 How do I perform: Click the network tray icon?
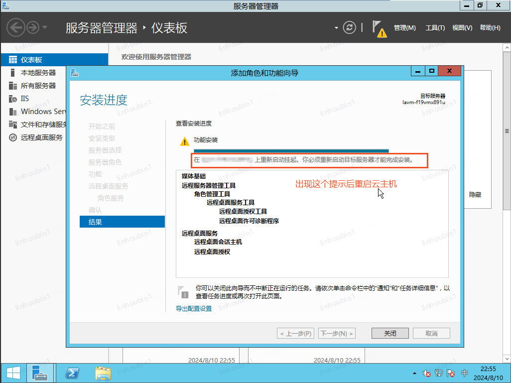click(x=439, y=373)
